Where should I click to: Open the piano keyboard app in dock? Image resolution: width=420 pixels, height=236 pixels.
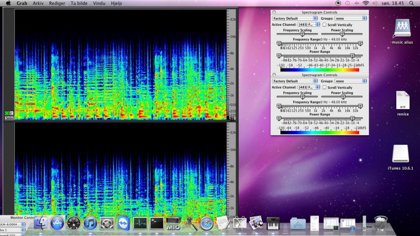click(x=273, y=223)
